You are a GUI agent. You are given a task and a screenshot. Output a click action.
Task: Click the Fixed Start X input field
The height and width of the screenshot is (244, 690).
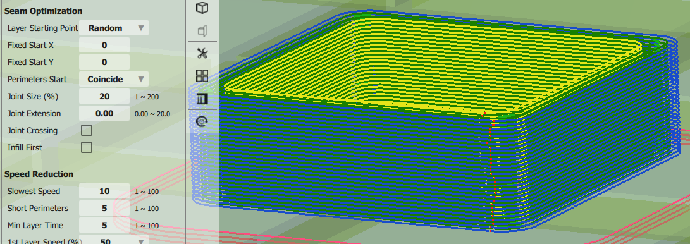[104, 45]
